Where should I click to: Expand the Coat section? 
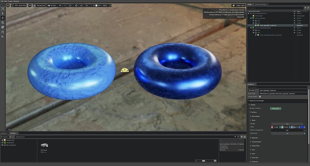251,153
